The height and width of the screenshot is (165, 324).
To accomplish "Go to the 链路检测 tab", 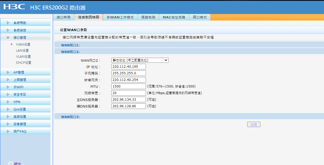I will pos(148,17).
